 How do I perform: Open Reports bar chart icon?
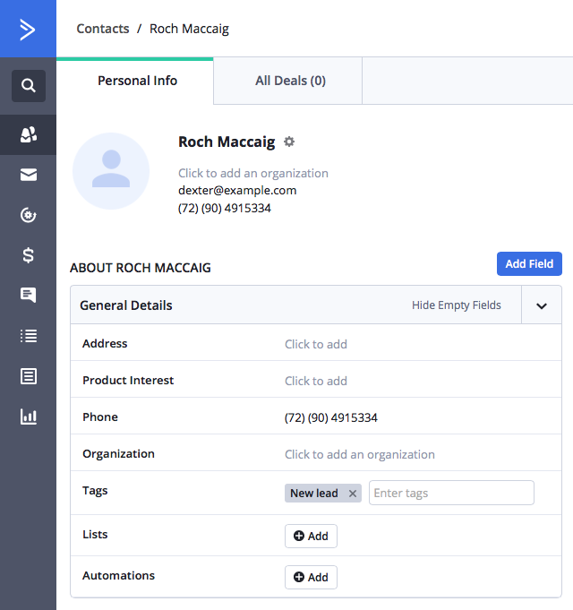coord(28,417)
